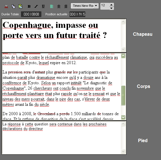The width and height of the screenshot is (161, 160).
Task: Increase font size with up arrow
Action: tap(111, 5)
